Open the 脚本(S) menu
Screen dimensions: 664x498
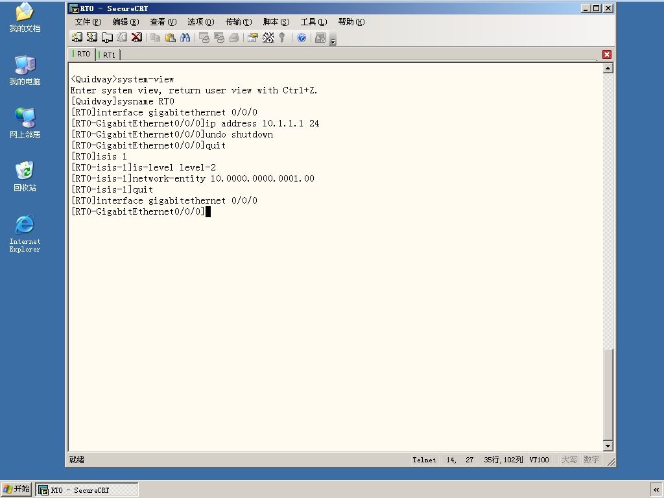(276, 22)
